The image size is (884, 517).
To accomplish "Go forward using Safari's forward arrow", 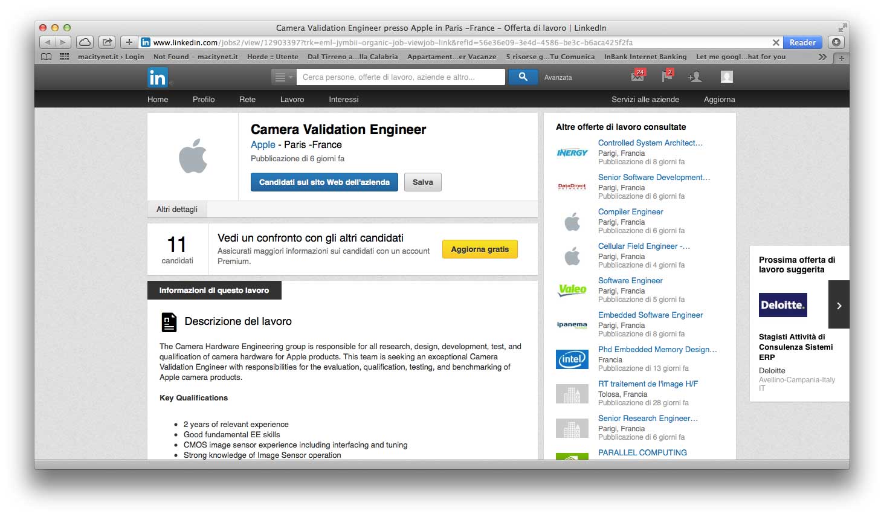I will [63, 42].
